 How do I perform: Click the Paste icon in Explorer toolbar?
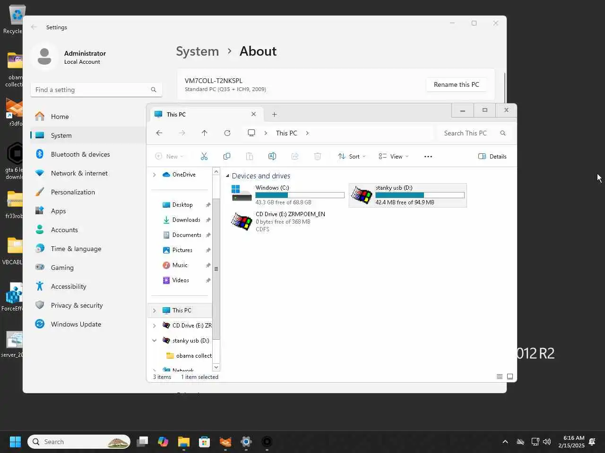pyautogui.click(x=250, y=156)
